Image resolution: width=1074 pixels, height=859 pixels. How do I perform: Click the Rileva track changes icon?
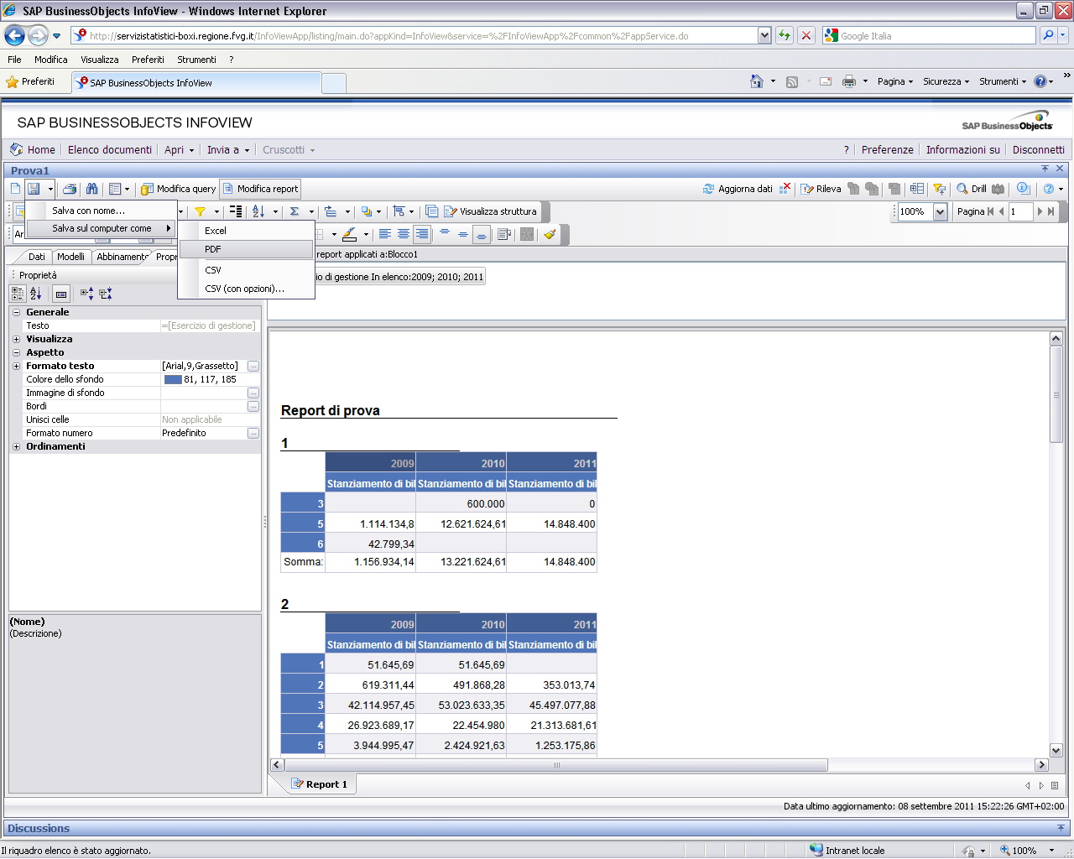807,189
